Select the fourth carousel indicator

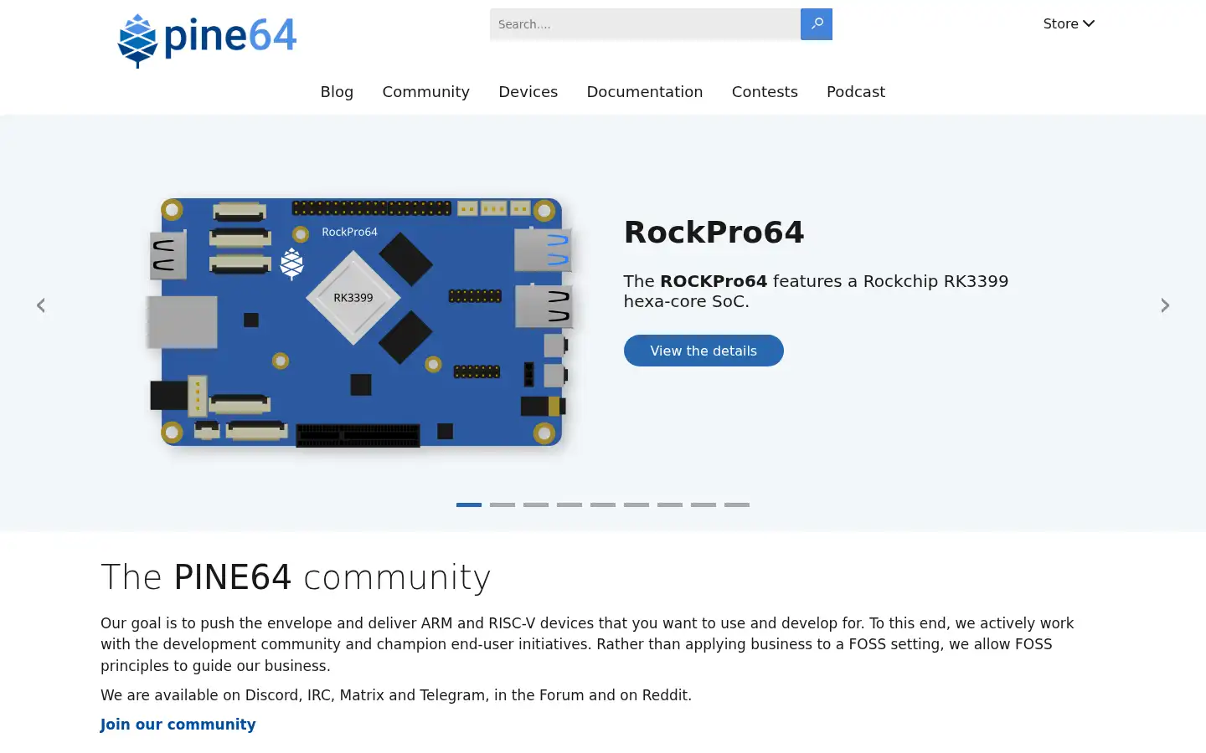tap(569, 505)
